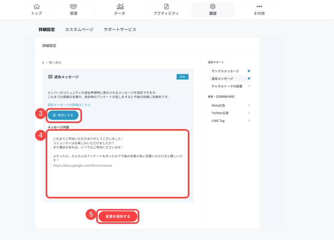Select サンクスメッセージ in the sidebar
This screenshot has height=240, width=334.
coord(225,71)
